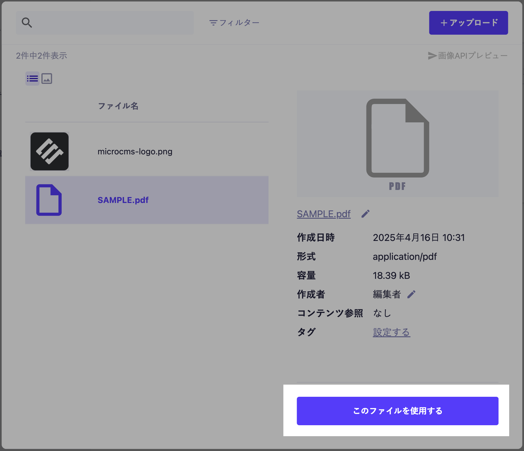Screen dimensions: 524x451
Task: Open the SAMPLE.pdf link in details panel
Action: 324,214
